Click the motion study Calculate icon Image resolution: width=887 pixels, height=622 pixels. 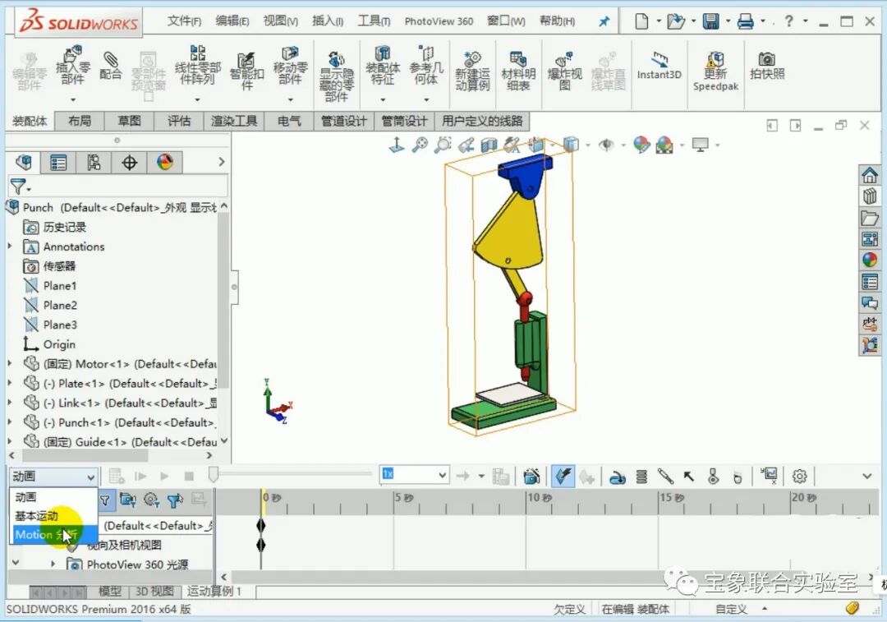click(117, 476)
